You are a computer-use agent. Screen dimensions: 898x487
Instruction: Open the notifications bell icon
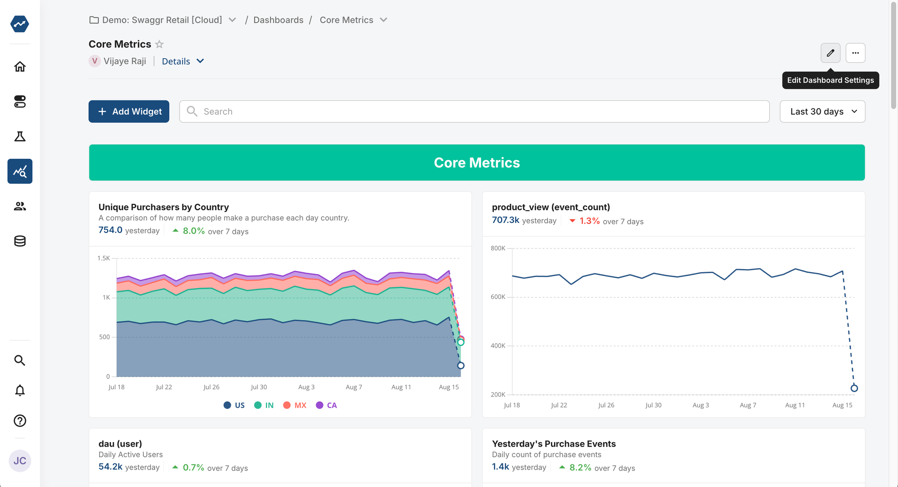click(x=20, y=391)
